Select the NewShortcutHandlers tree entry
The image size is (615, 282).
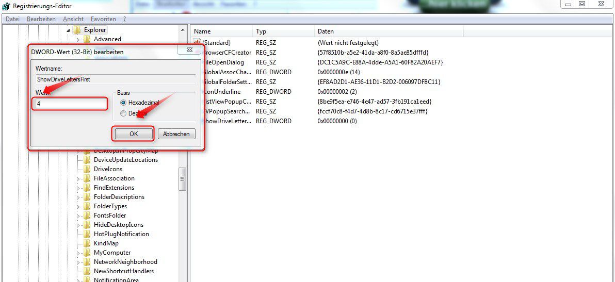[123, 271]
